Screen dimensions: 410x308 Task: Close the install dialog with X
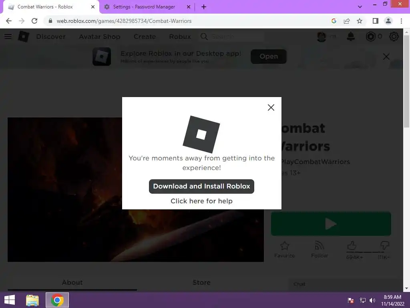[271, 107]
